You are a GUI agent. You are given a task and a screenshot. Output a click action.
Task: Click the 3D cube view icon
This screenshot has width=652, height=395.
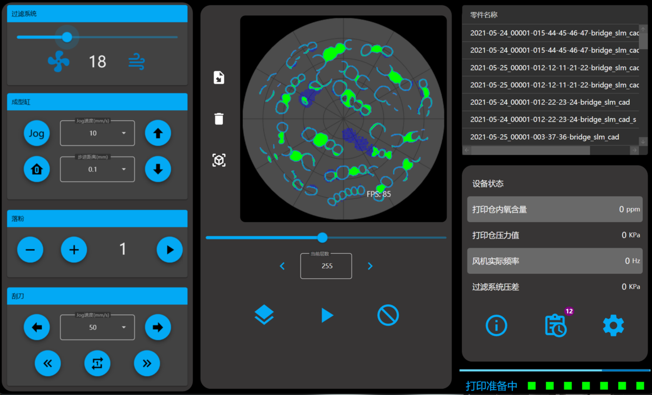[218, 160]
